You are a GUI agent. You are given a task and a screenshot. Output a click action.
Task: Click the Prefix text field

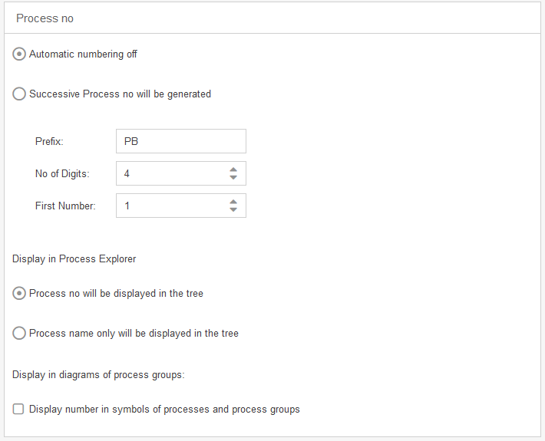(181, 141)
